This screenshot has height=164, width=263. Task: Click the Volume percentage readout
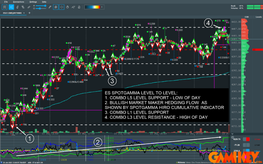pos(237,8)
